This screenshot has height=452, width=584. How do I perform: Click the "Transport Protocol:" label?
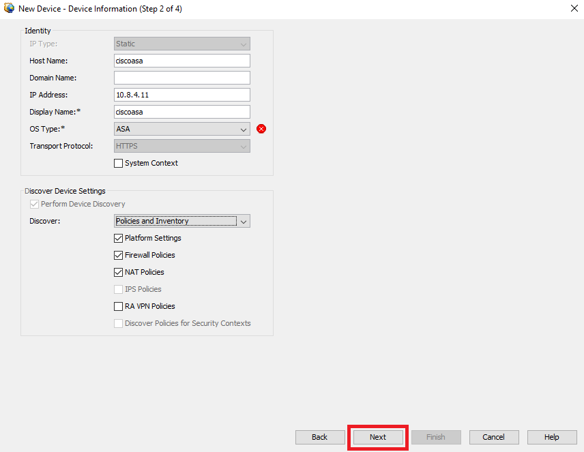pyautogui.click(x=61, y=146)
